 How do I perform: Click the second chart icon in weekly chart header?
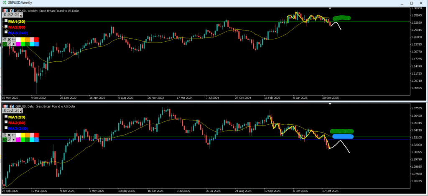(11, 10)
